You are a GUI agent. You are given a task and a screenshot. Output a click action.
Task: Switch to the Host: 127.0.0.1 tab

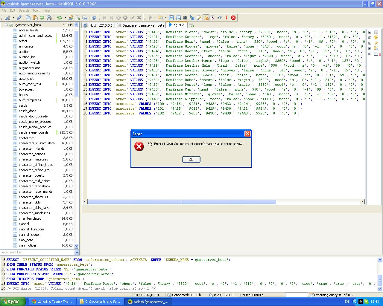[x=98, y=25]
